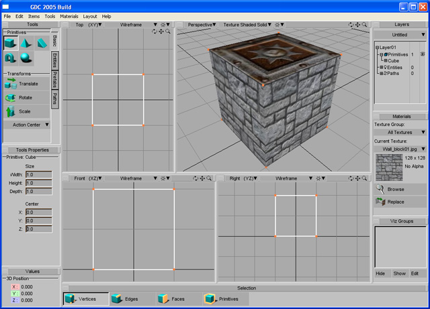This screenshot has width=430, height=309.
Task: Switch selection mode to Primitives
Action: click(x=226, y=299)
